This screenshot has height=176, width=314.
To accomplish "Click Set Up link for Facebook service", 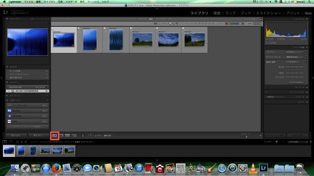I will click(45, 116).
